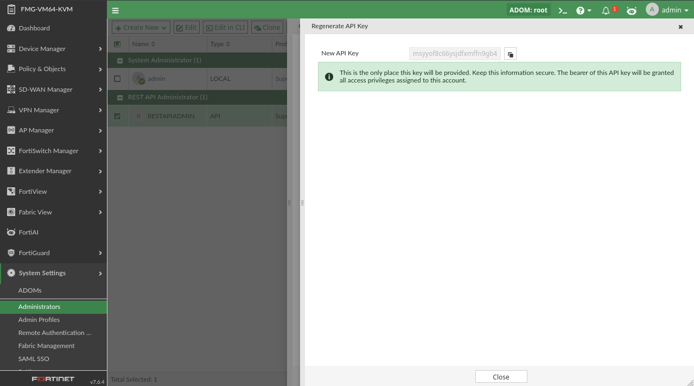Open the notifications bell icon
This screenshot has width=694, height=386.
(606, 10)
